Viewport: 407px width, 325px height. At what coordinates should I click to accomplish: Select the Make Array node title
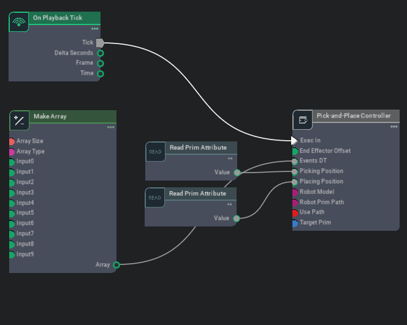[x=50, y=116]
